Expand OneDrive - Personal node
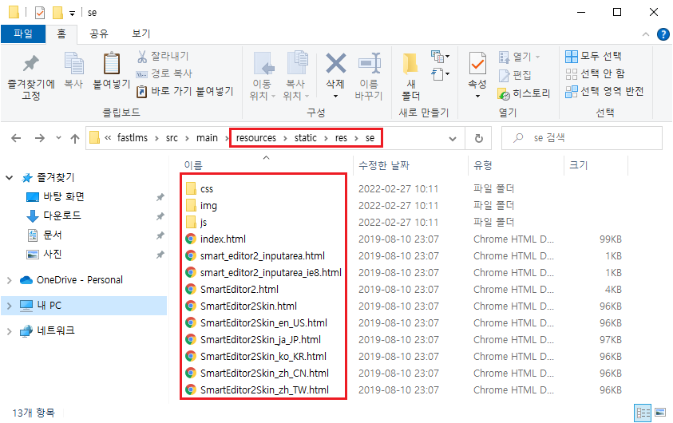 coord(9,280)
